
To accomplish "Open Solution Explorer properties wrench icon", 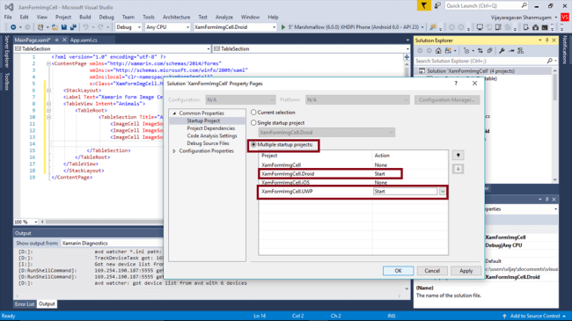I will tap(502, 51).
